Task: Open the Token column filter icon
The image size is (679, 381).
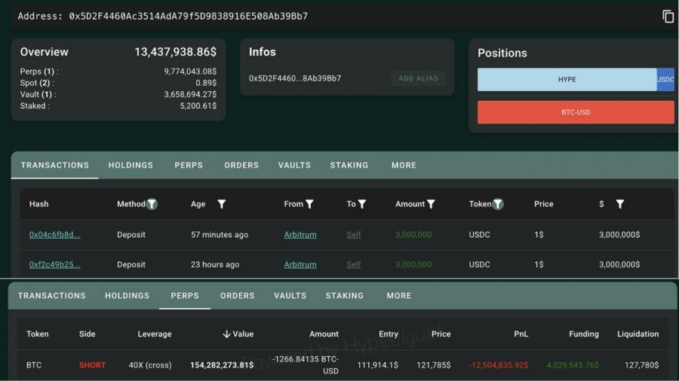Action: 498,204
